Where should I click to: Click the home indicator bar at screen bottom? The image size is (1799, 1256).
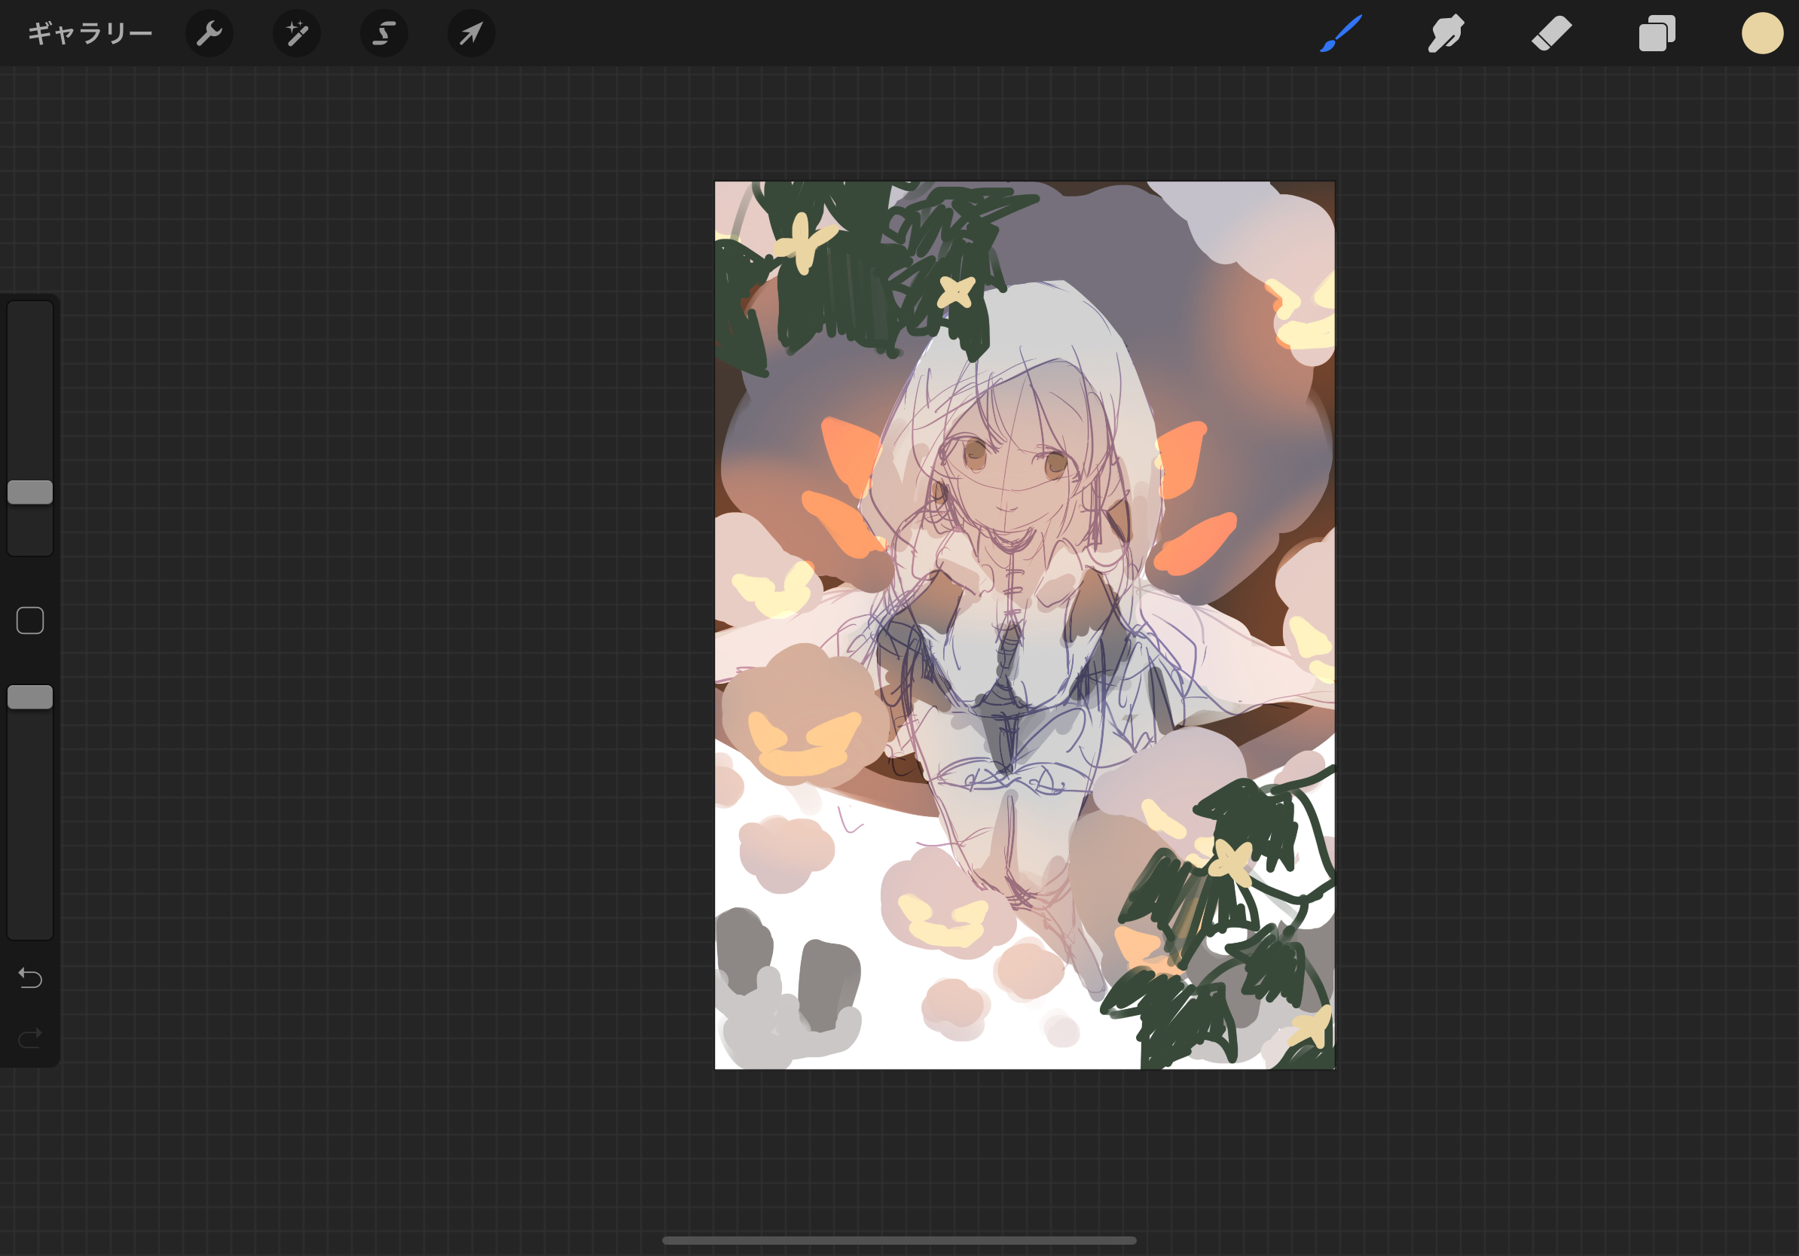click(x=899, y=1240)
